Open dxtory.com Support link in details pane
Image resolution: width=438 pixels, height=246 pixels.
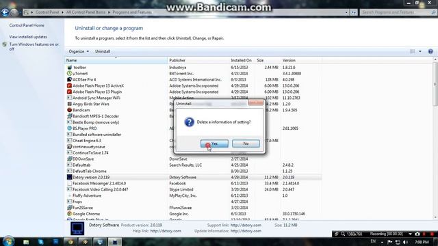[246, 225]
